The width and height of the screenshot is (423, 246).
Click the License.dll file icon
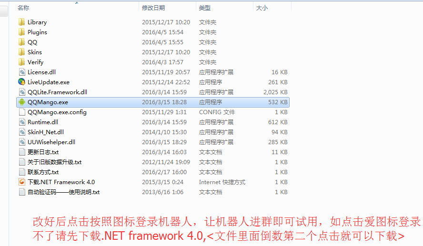[x=22, y=72]
